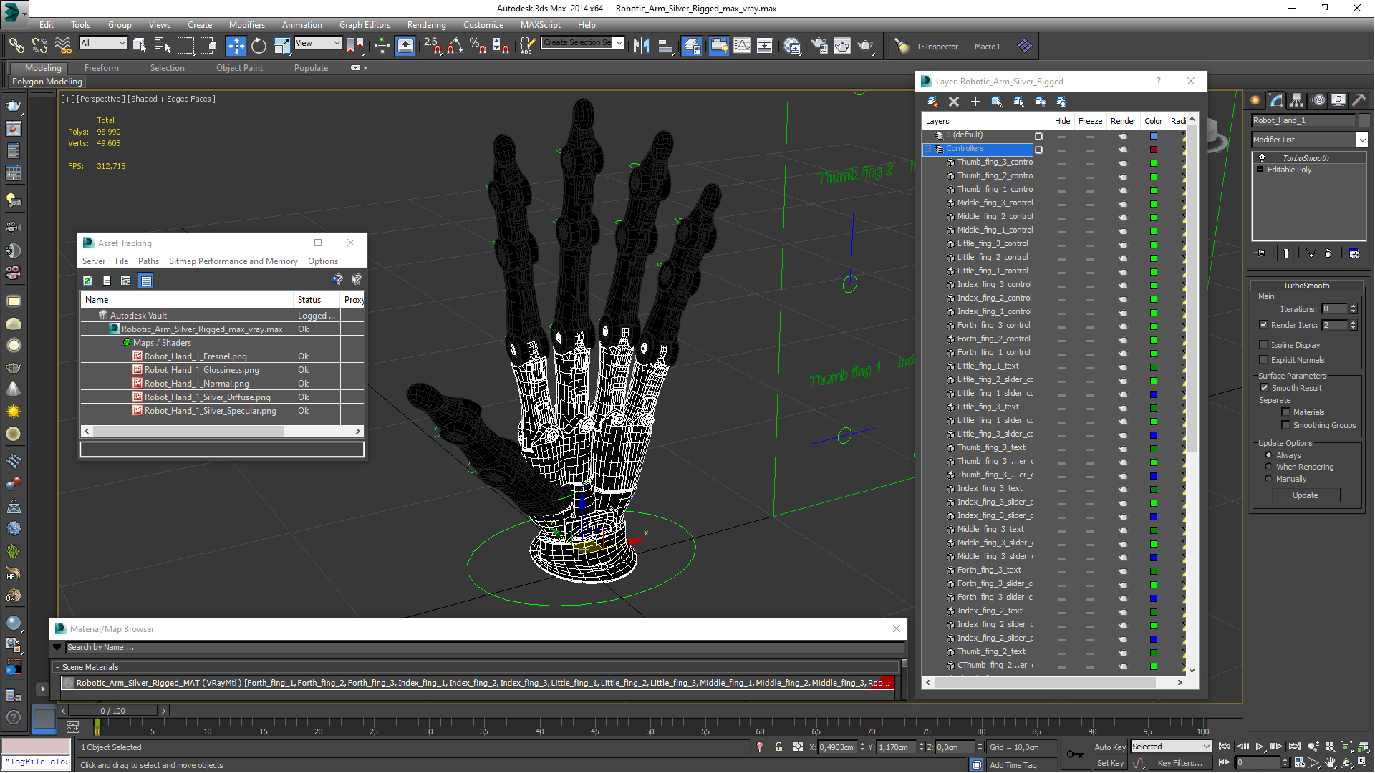The height and width of the screenshot is (773, 1375).
Task: Open the selection filter All dropdown
Action: (103, 43)
